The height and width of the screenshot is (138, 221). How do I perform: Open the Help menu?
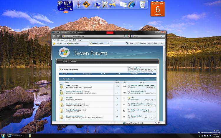pos(80,40)
